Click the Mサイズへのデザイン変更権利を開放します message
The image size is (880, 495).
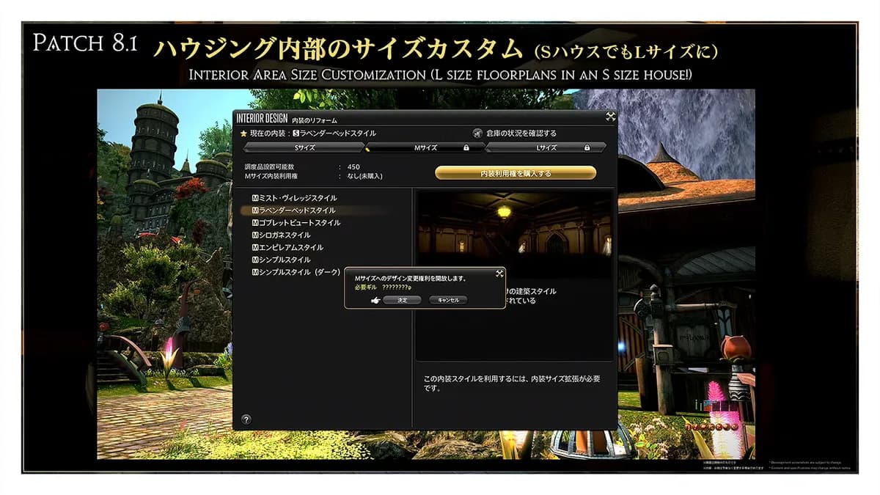coord(410,279)
